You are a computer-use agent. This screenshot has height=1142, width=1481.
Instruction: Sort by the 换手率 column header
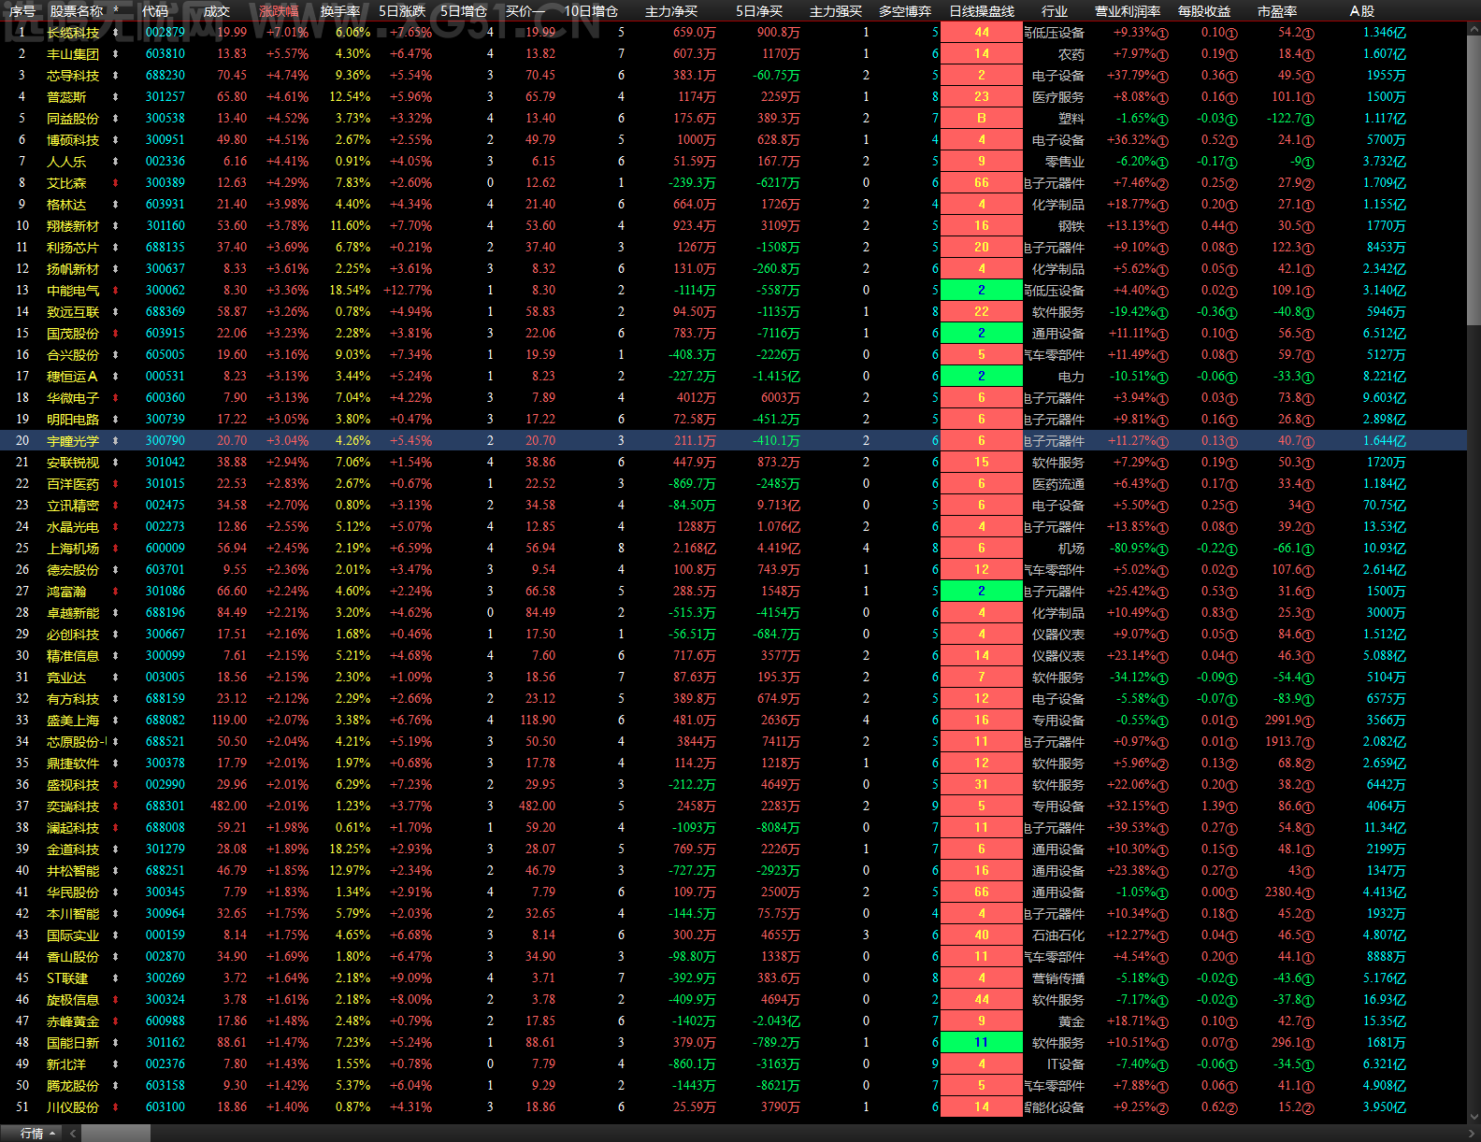340,11
